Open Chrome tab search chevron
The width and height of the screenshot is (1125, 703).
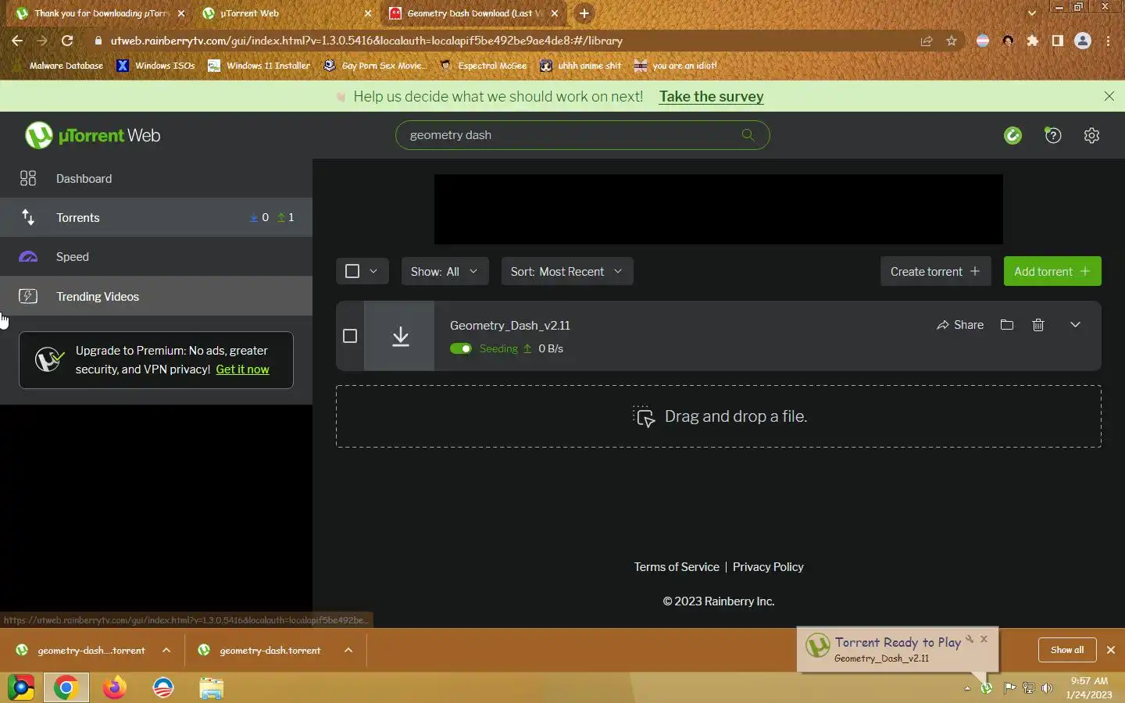point(1032,13)
